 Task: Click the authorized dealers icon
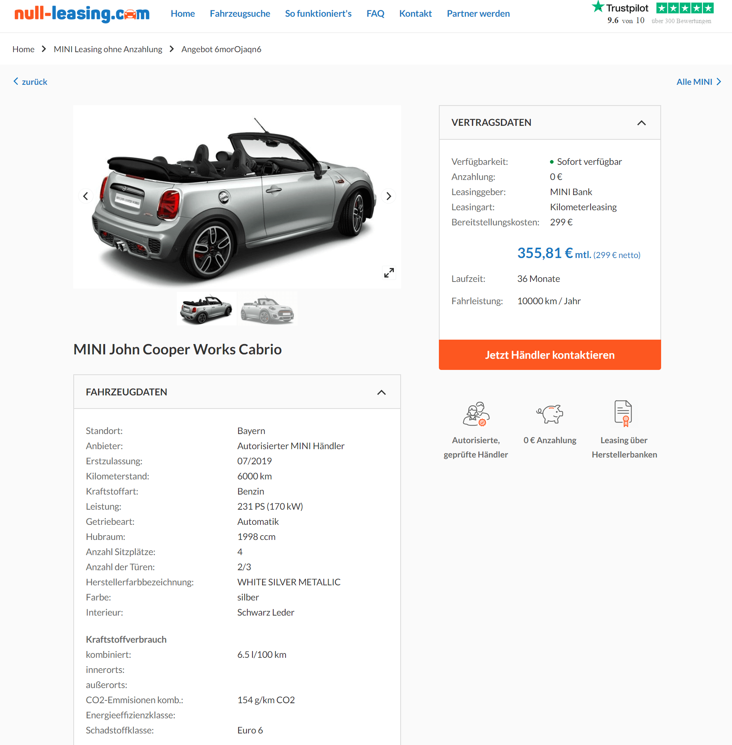476,414
